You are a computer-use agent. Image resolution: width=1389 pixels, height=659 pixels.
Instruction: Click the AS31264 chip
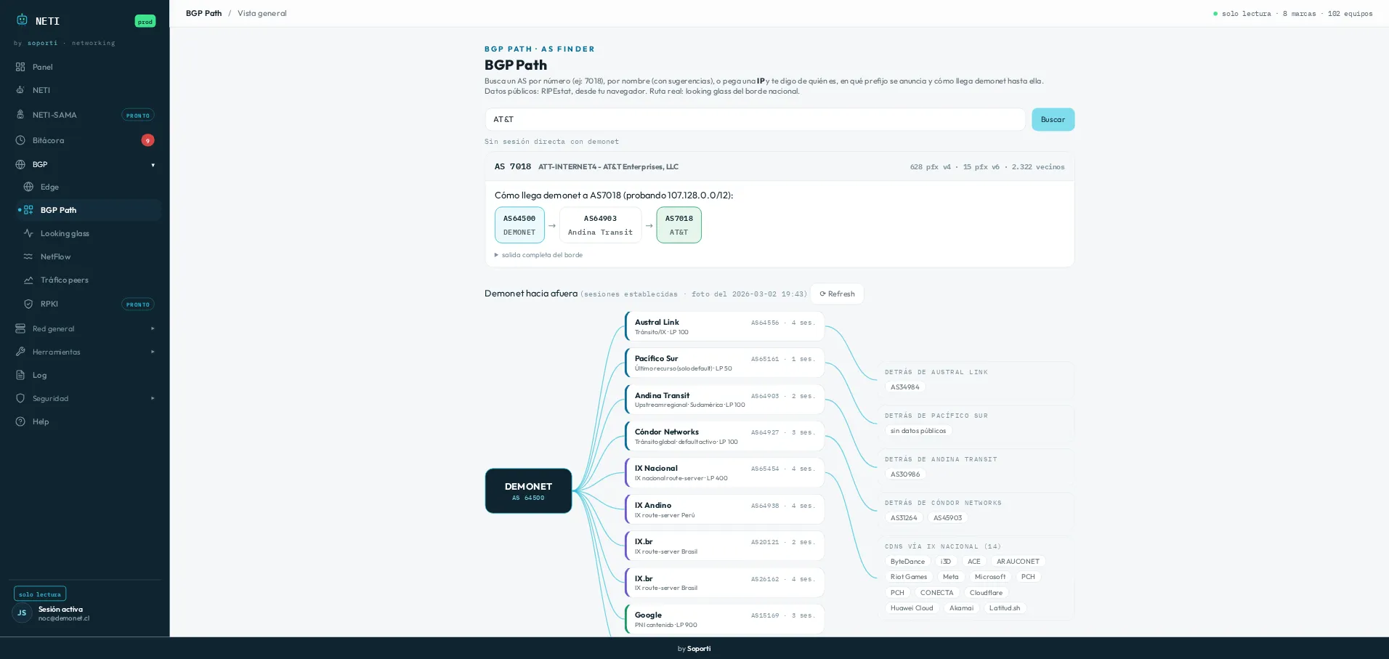pos(904,518)
